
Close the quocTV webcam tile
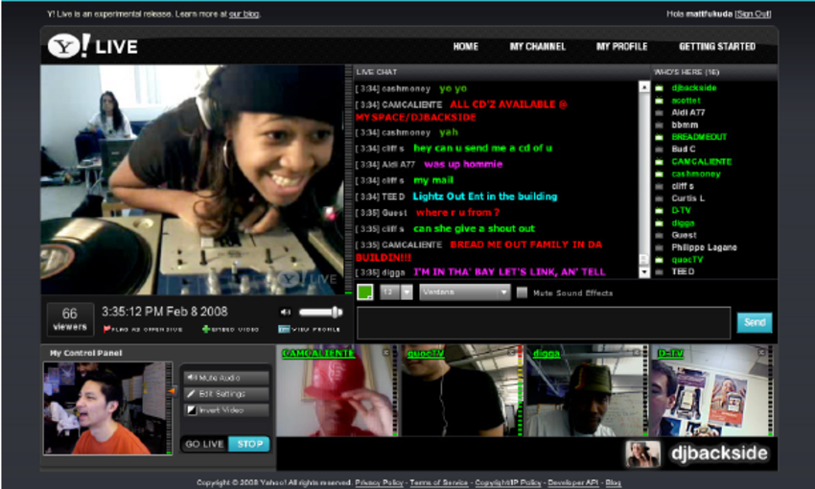point(511,352)
